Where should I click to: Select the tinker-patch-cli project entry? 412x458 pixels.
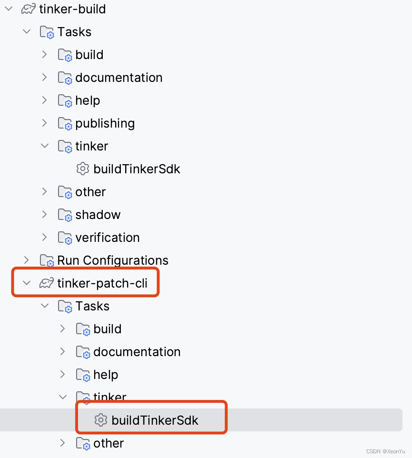coord(106,282)
